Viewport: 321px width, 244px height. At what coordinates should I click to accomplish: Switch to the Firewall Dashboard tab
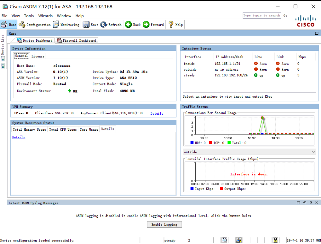(76, 40)
